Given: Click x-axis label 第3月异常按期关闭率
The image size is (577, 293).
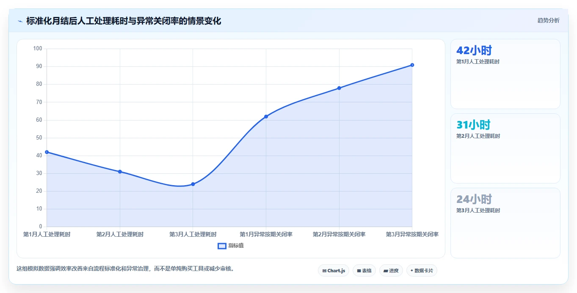Looking at the screenshot, I should (x=412, y=234).
